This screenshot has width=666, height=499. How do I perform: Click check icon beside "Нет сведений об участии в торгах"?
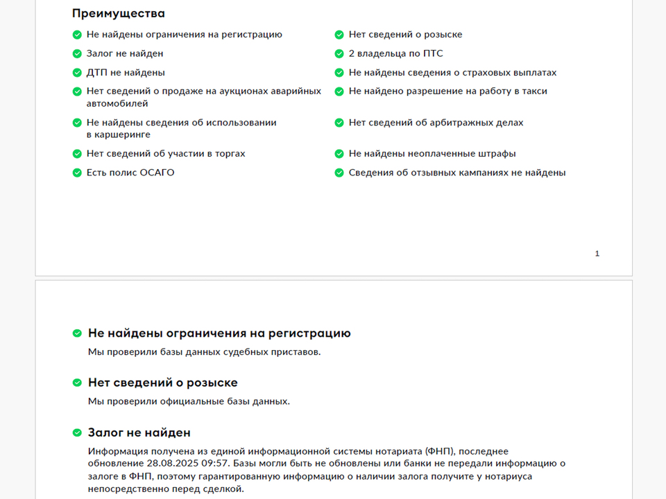(77, 154)
